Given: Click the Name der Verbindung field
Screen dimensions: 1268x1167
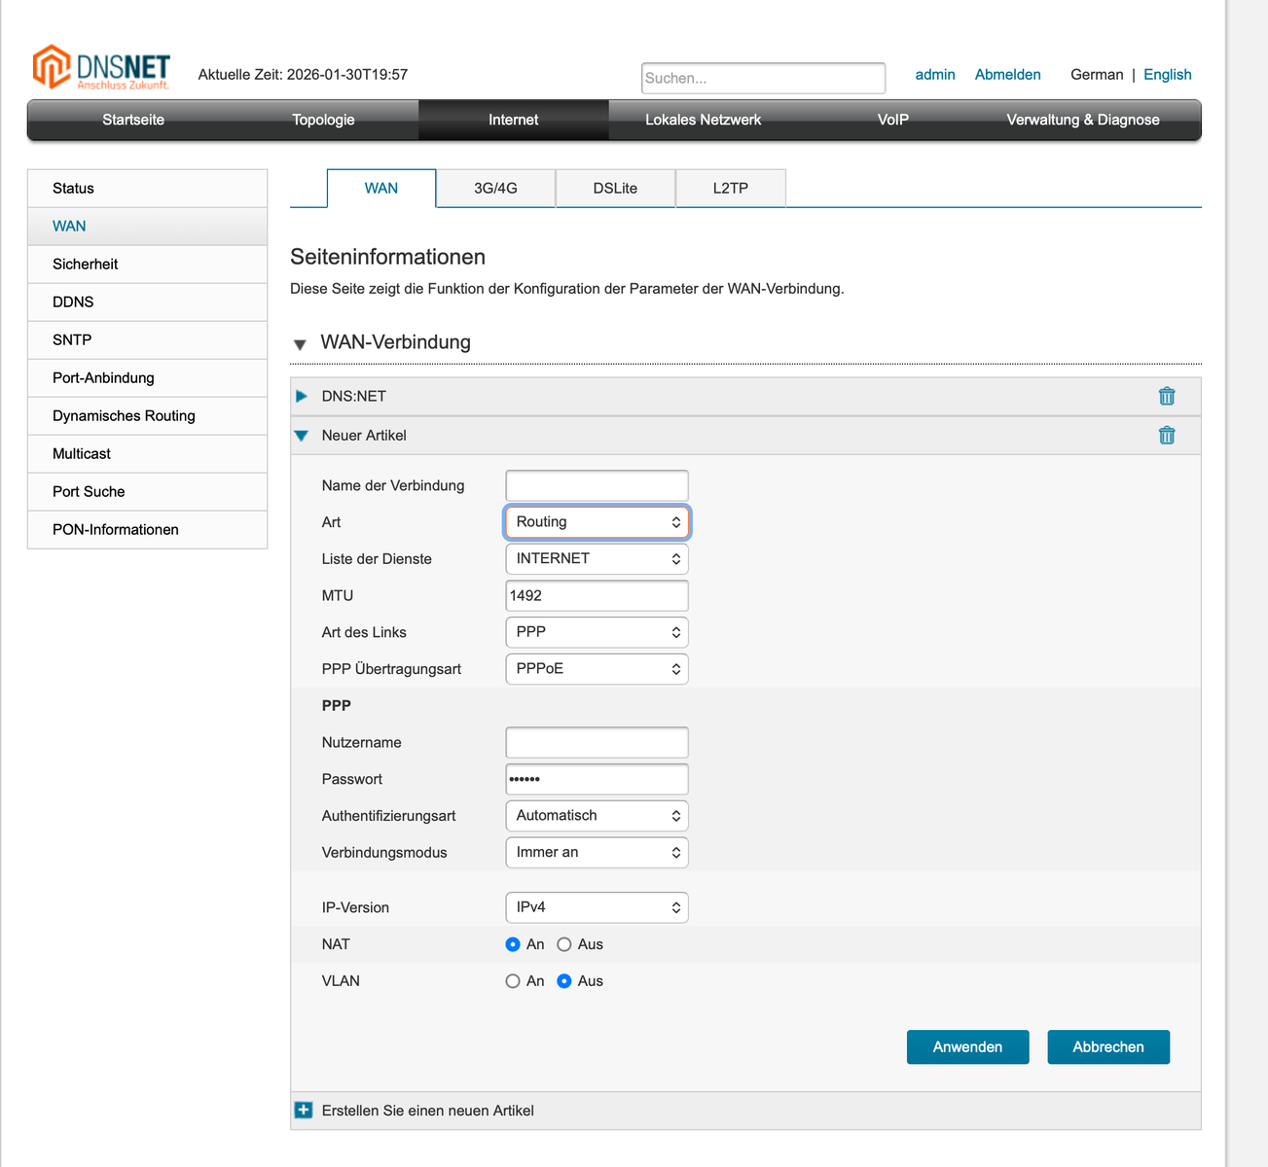Looking at the screenshot, I should click(597, 485).
